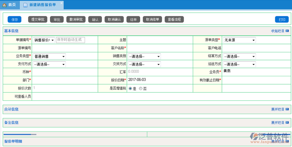292x147 pixels.
Task: Switch to the 首页 tab
Action: click(9, 5)
